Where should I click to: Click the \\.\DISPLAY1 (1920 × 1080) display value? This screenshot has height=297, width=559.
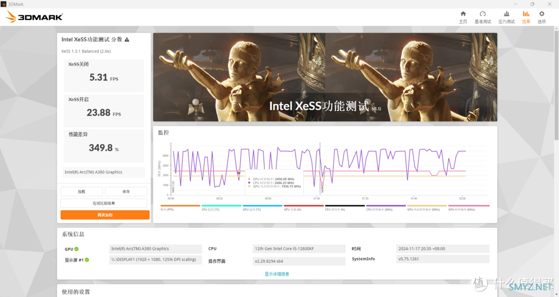coord(155,260)
